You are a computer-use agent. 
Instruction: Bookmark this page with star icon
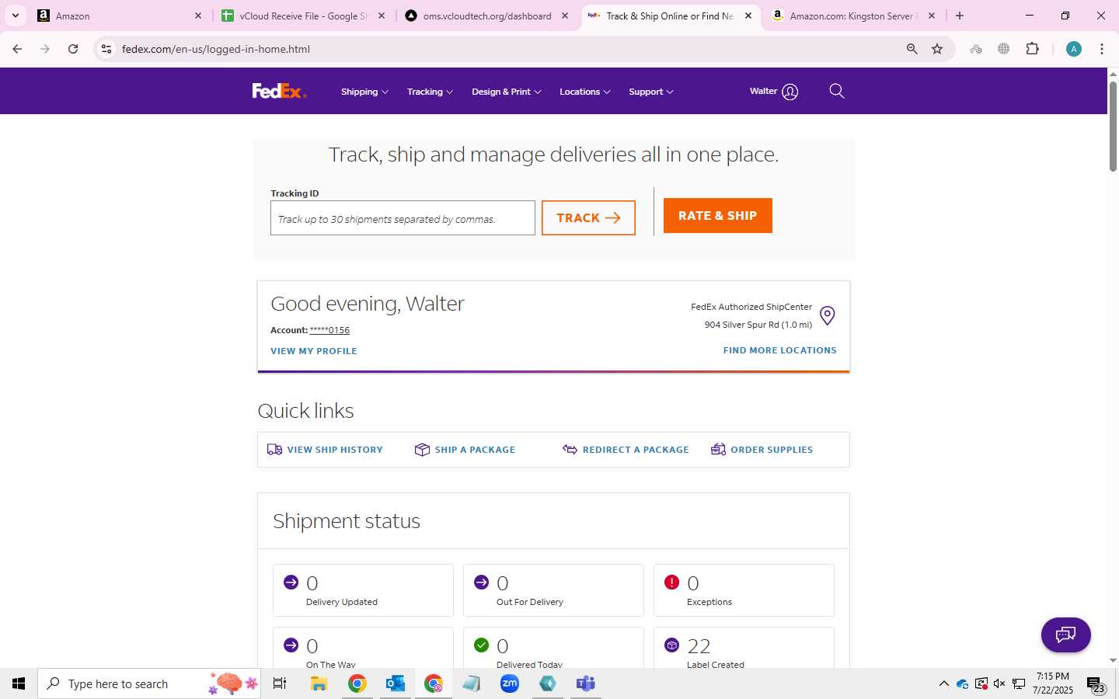[937, 49]
